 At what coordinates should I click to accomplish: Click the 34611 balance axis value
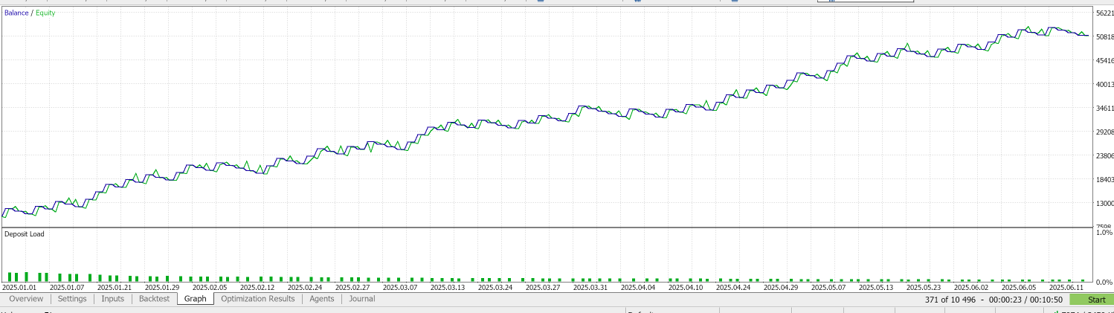point(1105,108)
